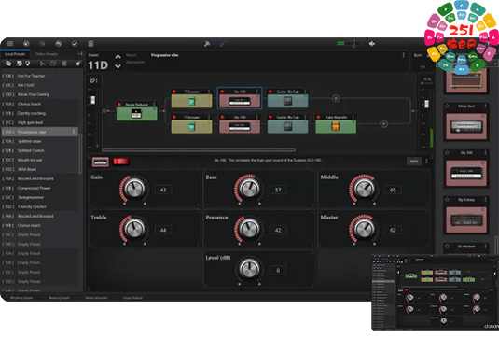499x339 pixels.
Task: Open upper Guitar Cab options menu
Action: 306,92
